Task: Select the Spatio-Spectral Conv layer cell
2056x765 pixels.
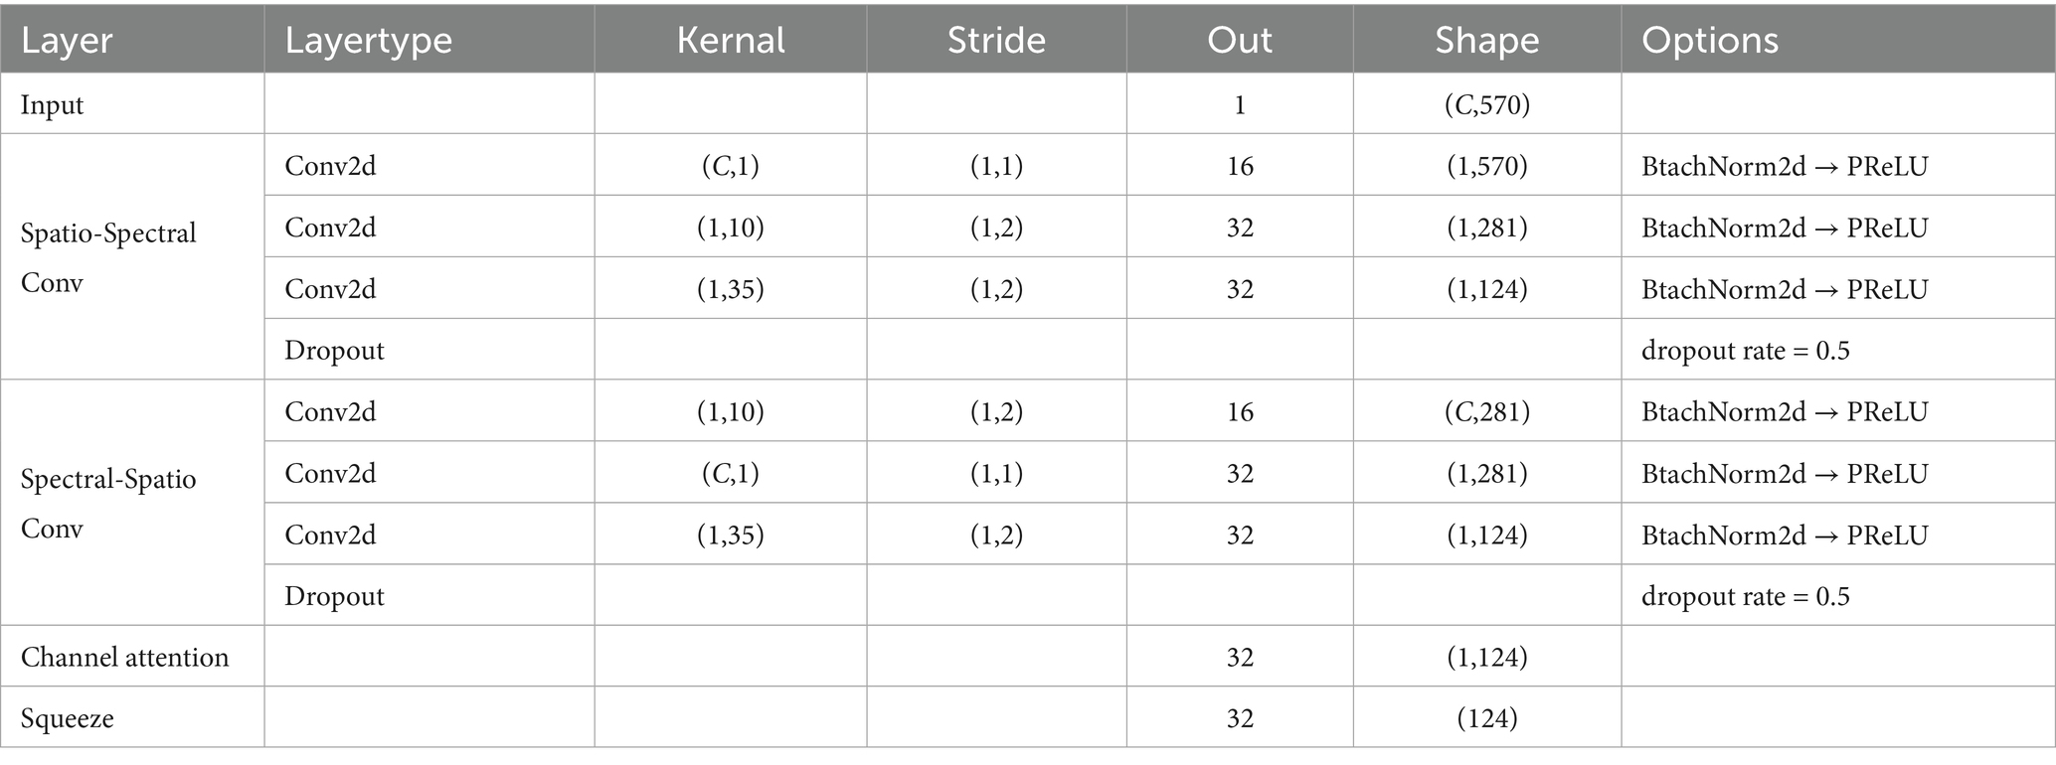Action: pos(108,257)
